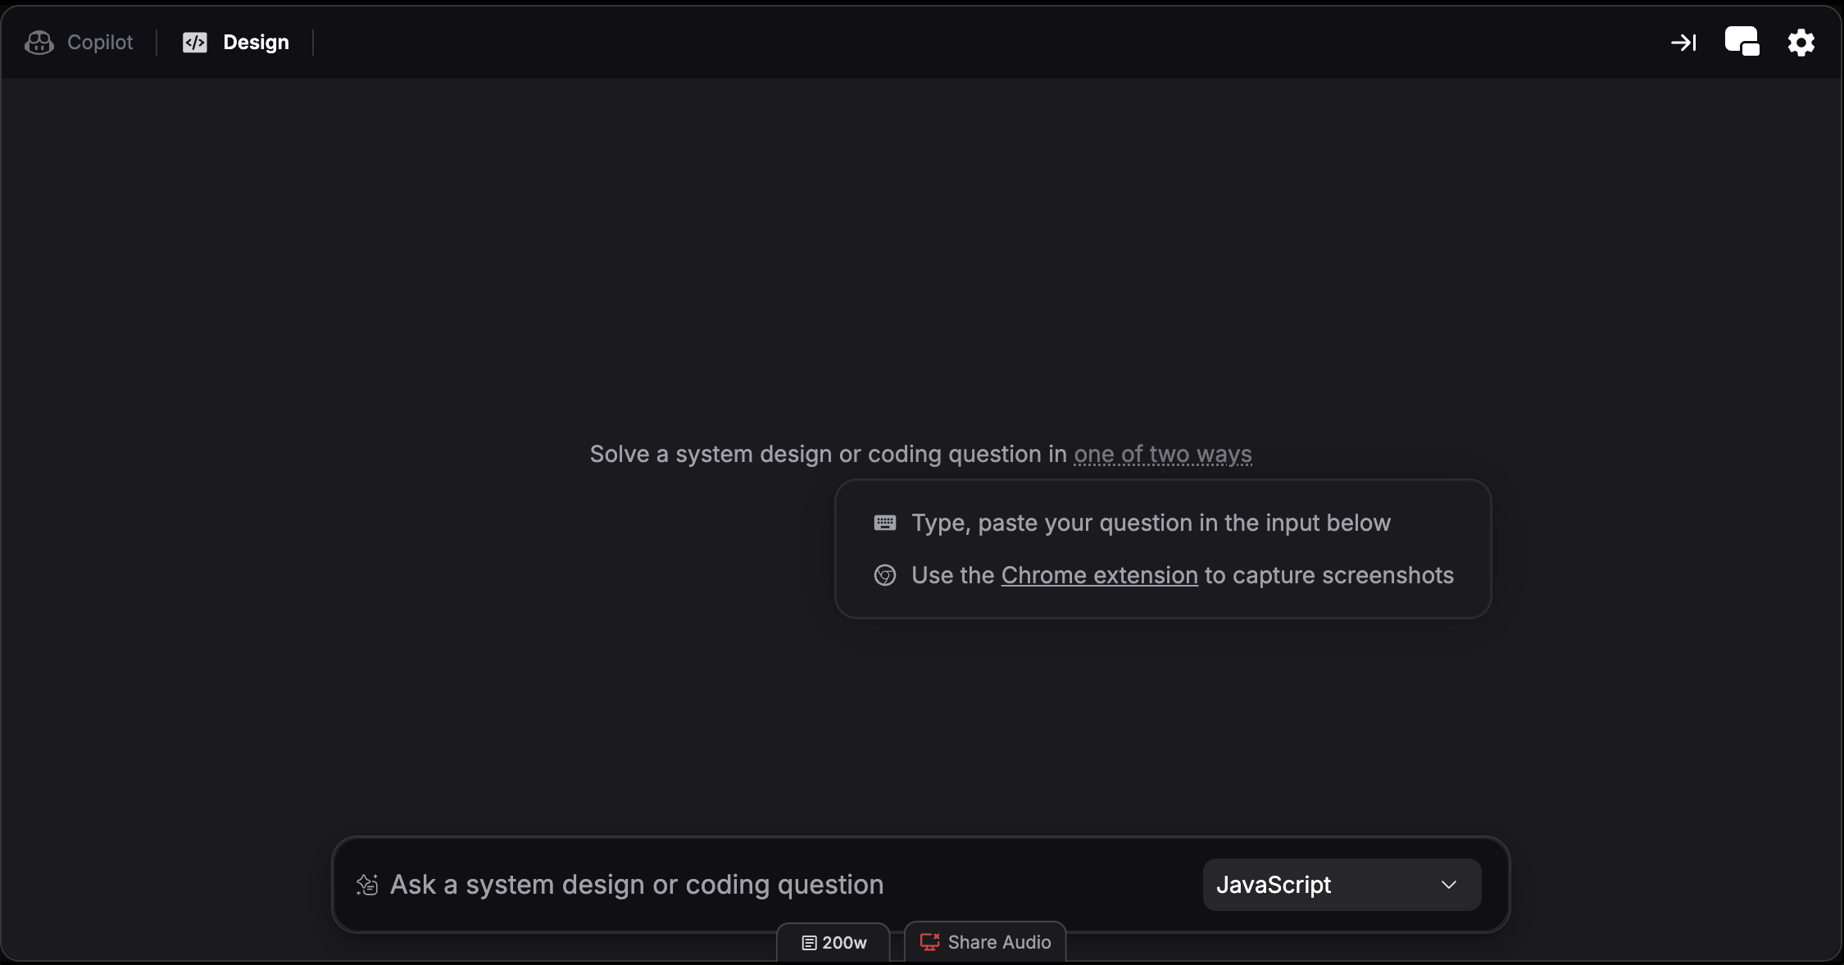Click the chevron next to JavaScript
1844x965 pixels.
pyautogui.click(x=1448, y=885)
